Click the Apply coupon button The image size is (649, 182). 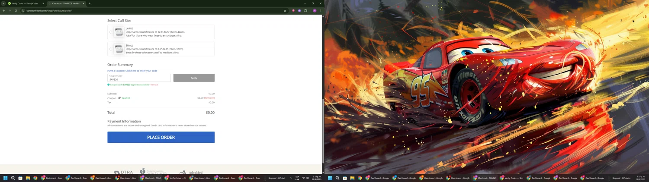pyautogui.click(x=194, y=78)
